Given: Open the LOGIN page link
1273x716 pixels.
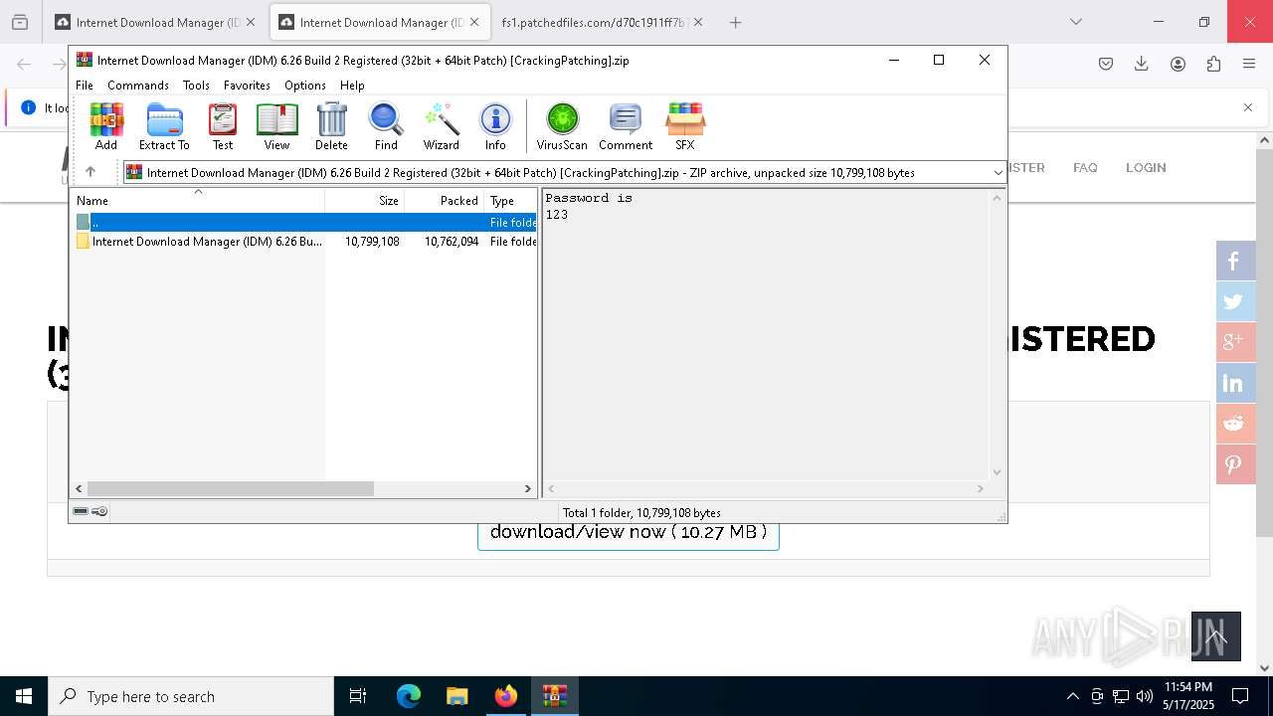Looking at the screenshot, I should [x=1146, y=168].
